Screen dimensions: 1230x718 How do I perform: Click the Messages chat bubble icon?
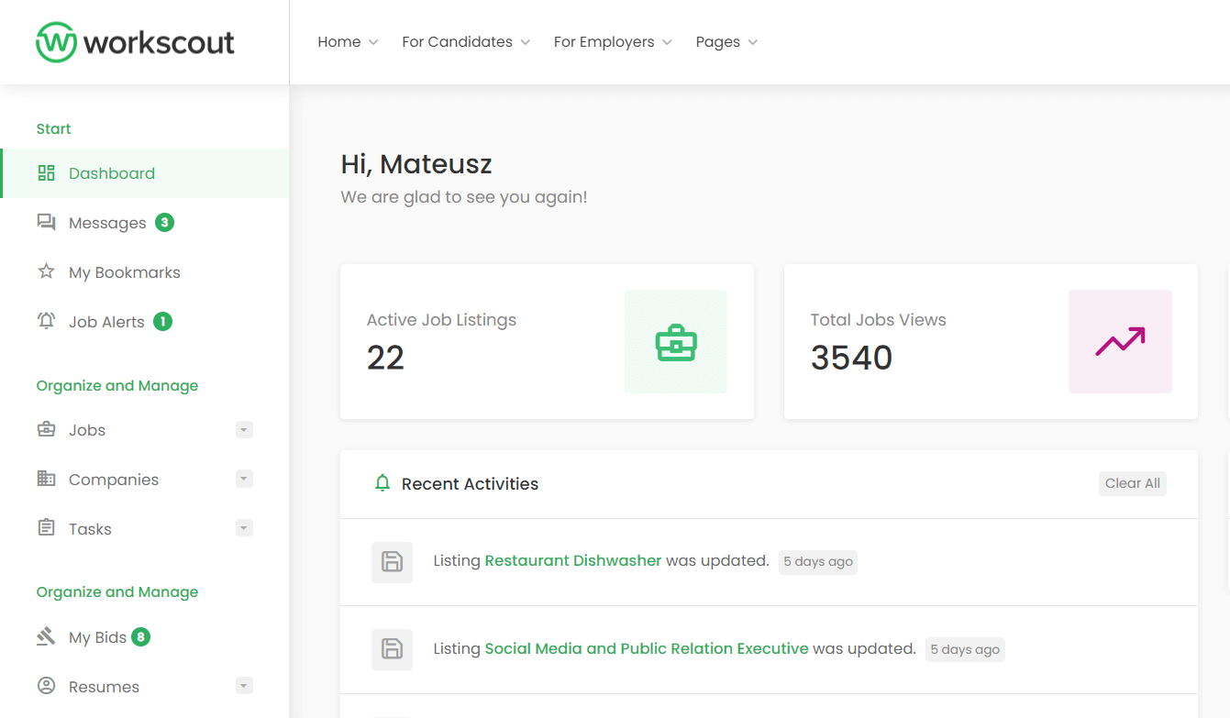point(46,223)
